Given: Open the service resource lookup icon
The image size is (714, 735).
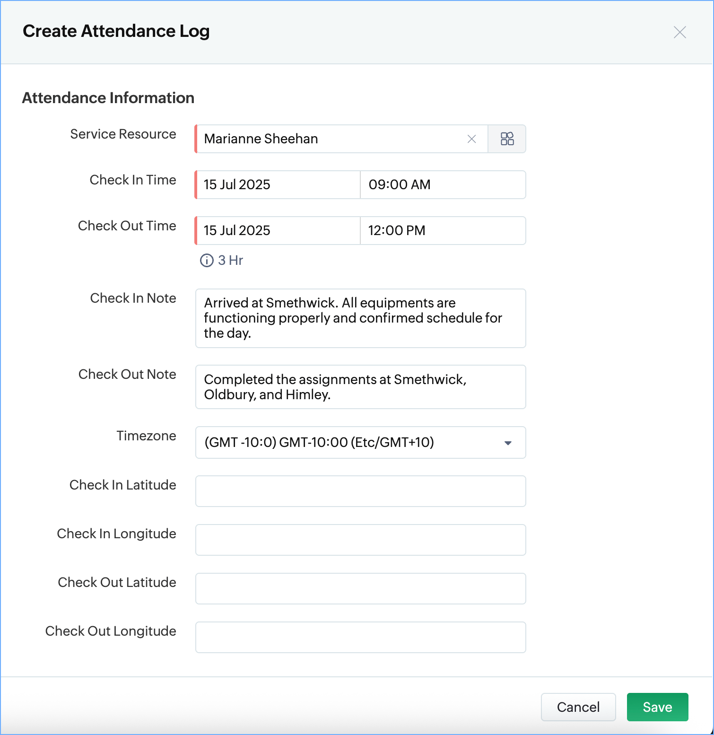Looking at the screenshot, I should pos(507,139).
